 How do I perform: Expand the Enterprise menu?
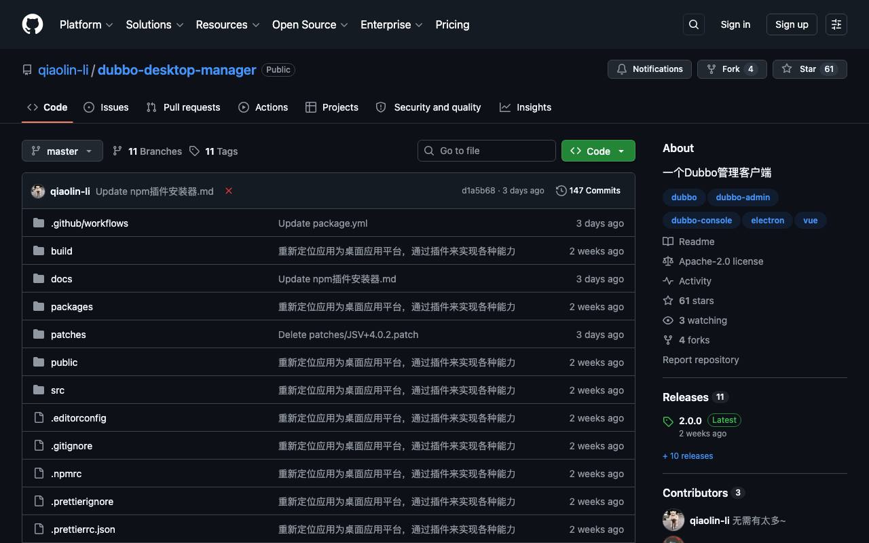(392, 24)
